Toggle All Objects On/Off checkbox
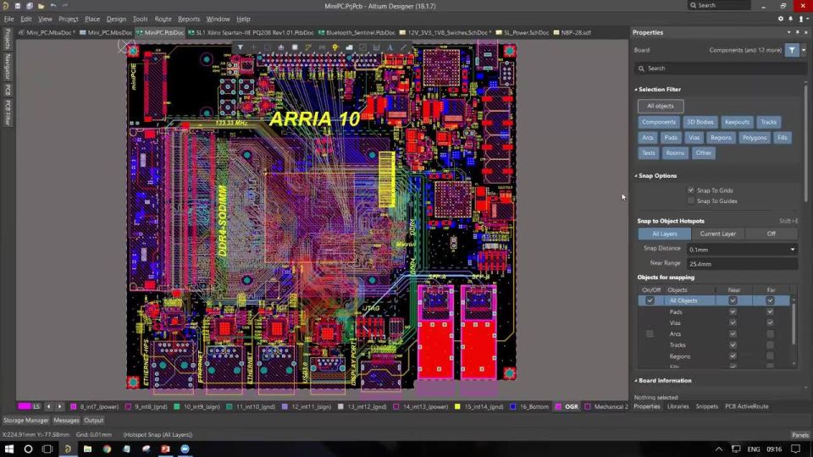The image size is (813, 457). [650, 300]
